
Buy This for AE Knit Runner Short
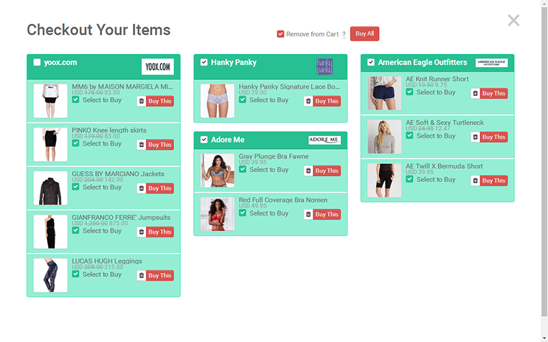pos(494,94)
